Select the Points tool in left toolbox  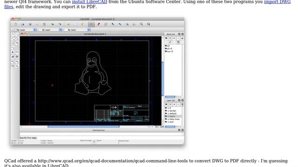[13, 34]
